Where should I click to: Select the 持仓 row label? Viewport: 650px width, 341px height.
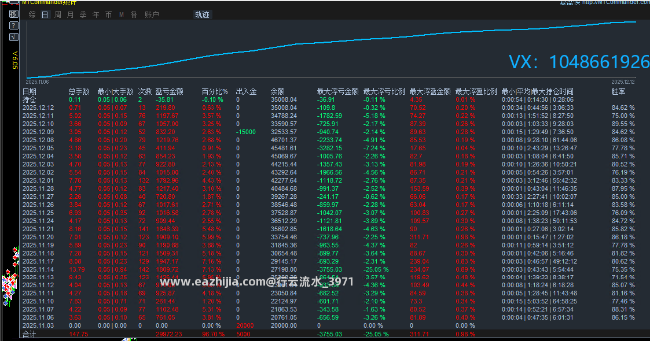[29, 100]
